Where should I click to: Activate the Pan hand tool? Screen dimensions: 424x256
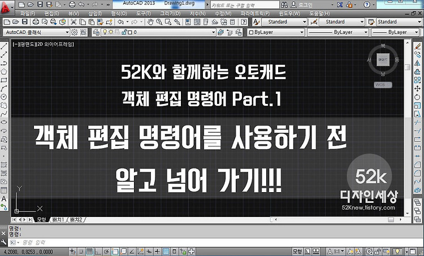150,22
